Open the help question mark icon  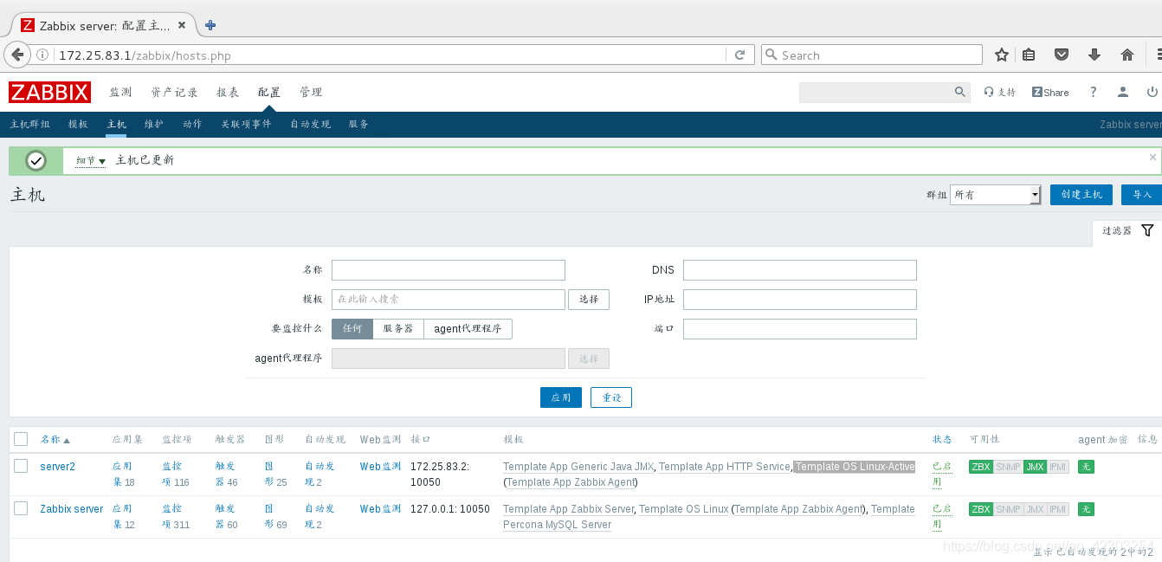coord(1094,92)
